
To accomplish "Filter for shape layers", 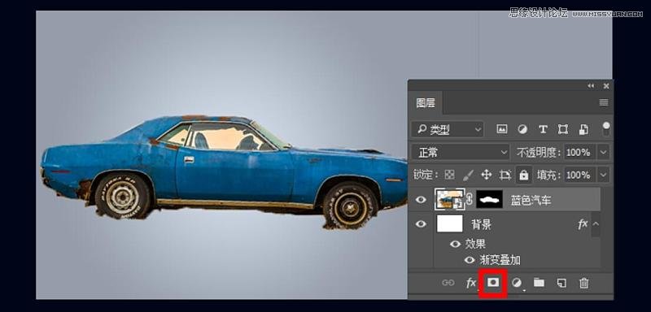I will click(563, 129).
